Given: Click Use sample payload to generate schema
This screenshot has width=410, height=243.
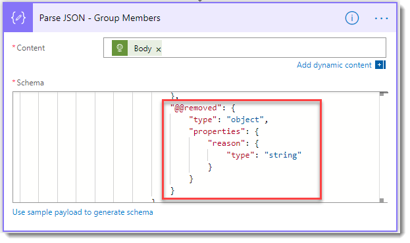Looking at the screenshot, I should (83, 212).
